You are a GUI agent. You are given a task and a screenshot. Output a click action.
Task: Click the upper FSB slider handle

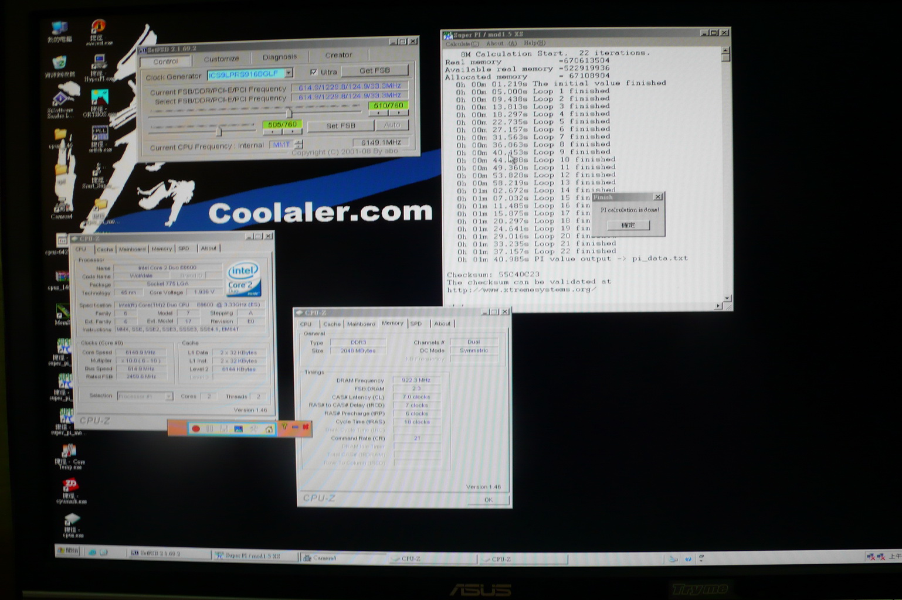[x=289, y=112]
